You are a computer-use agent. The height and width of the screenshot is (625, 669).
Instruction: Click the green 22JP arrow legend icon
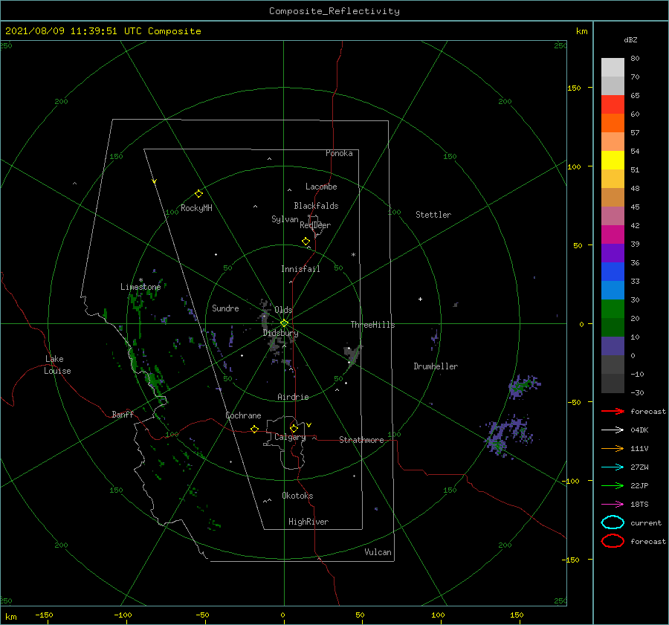[x=613, y=485]
